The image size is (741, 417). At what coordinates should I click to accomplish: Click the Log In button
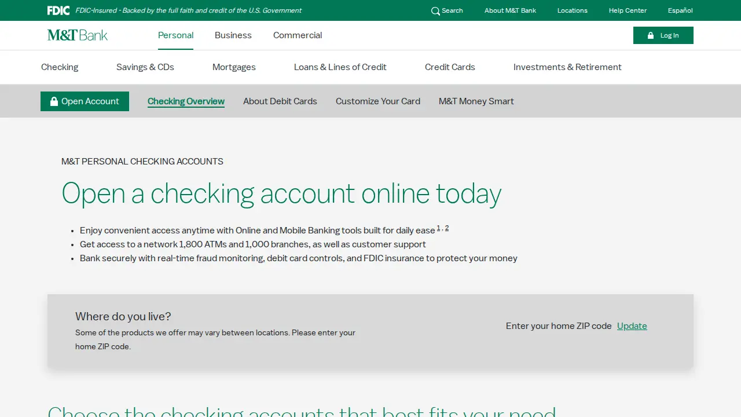pyautogui.click(x=663, y=35)
